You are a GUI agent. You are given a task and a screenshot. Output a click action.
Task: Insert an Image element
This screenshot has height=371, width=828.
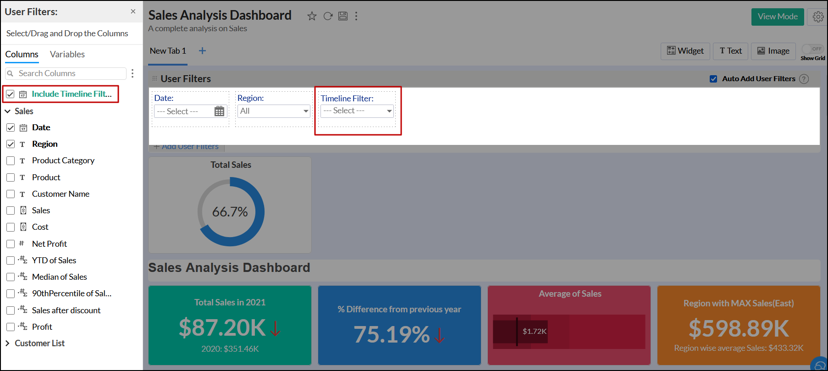point(773,51)
